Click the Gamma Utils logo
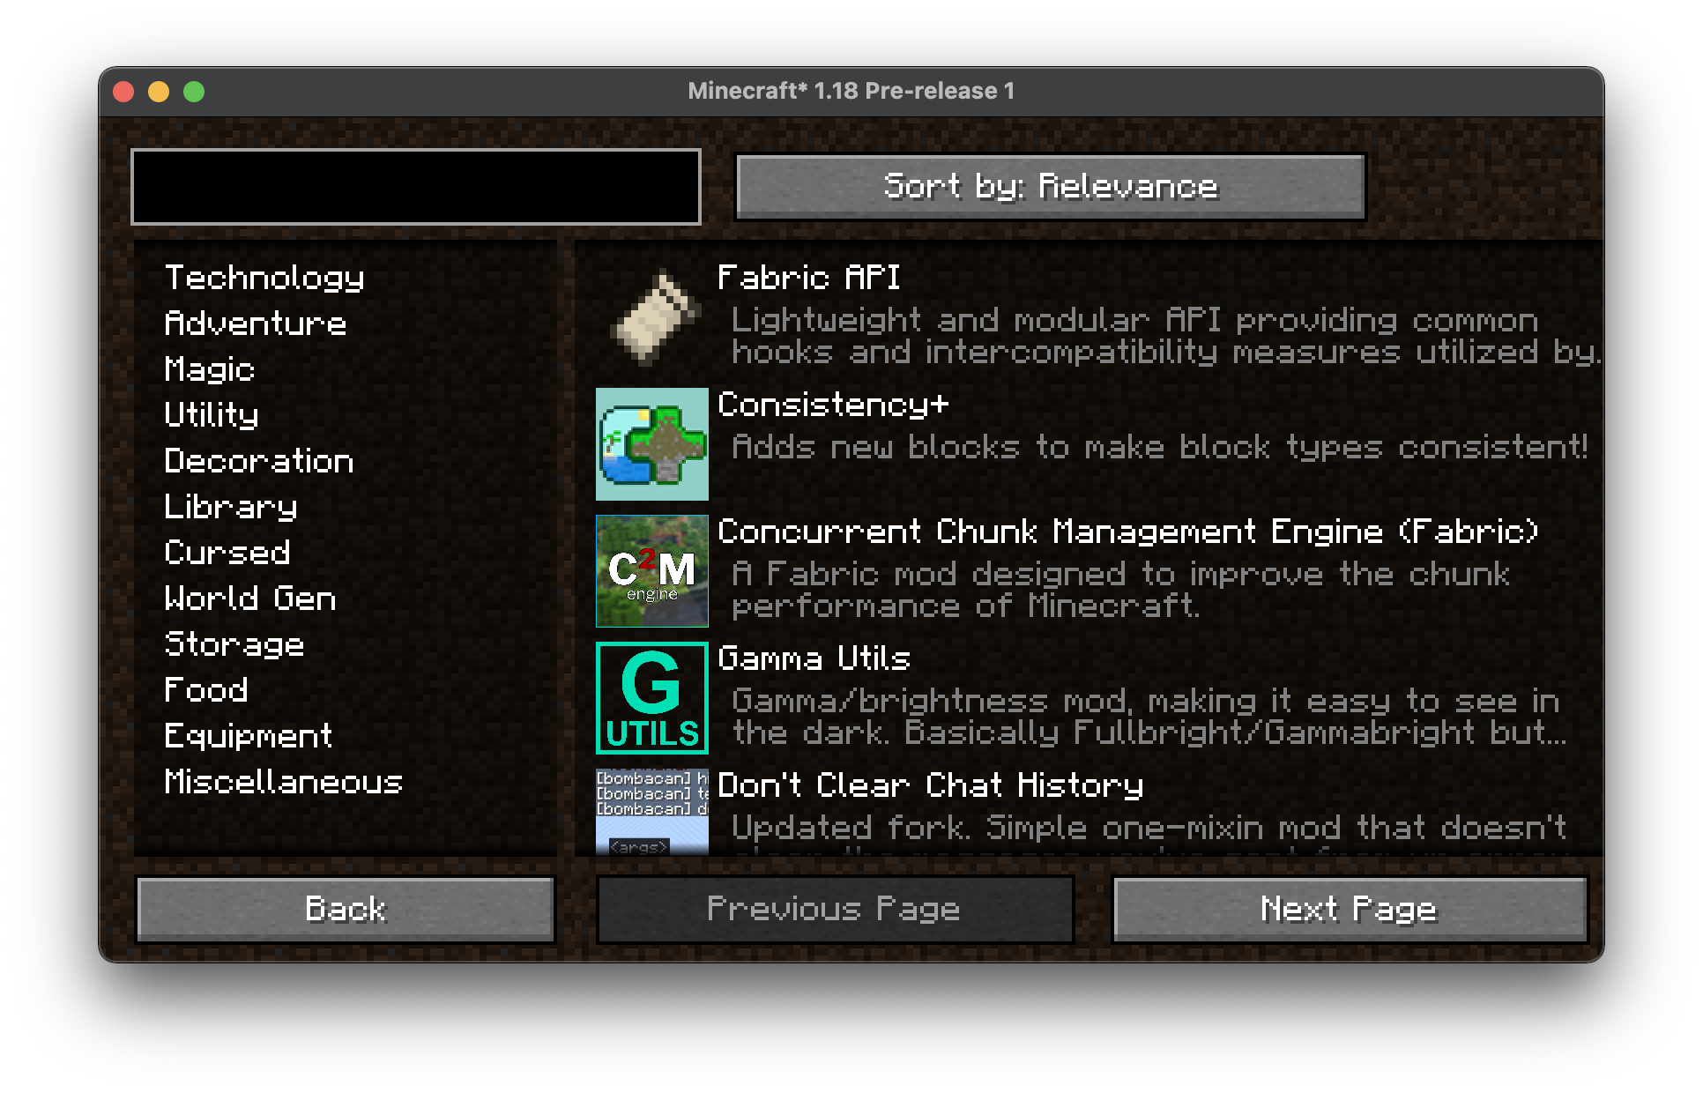This screenshot has width=1703, height=1093. tap(652, 698)
